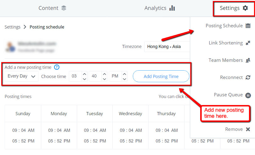Click the posting time help icon
255x155 pixels.
[x=57, y=67]
